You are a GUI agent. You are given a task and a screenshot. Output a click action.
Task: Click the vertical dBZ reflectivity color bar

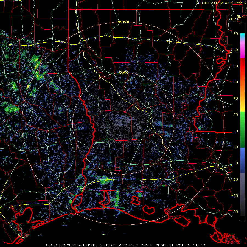tap(242, 122)
